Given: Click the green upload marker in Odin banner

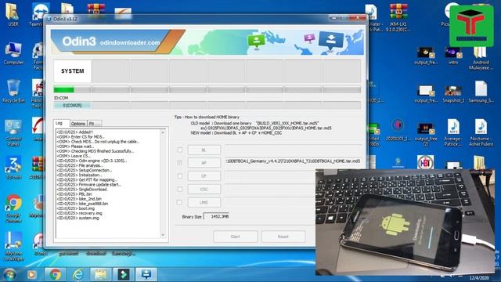Looking at the screenshot, I should pyautogui.click(x=256, y=42).
